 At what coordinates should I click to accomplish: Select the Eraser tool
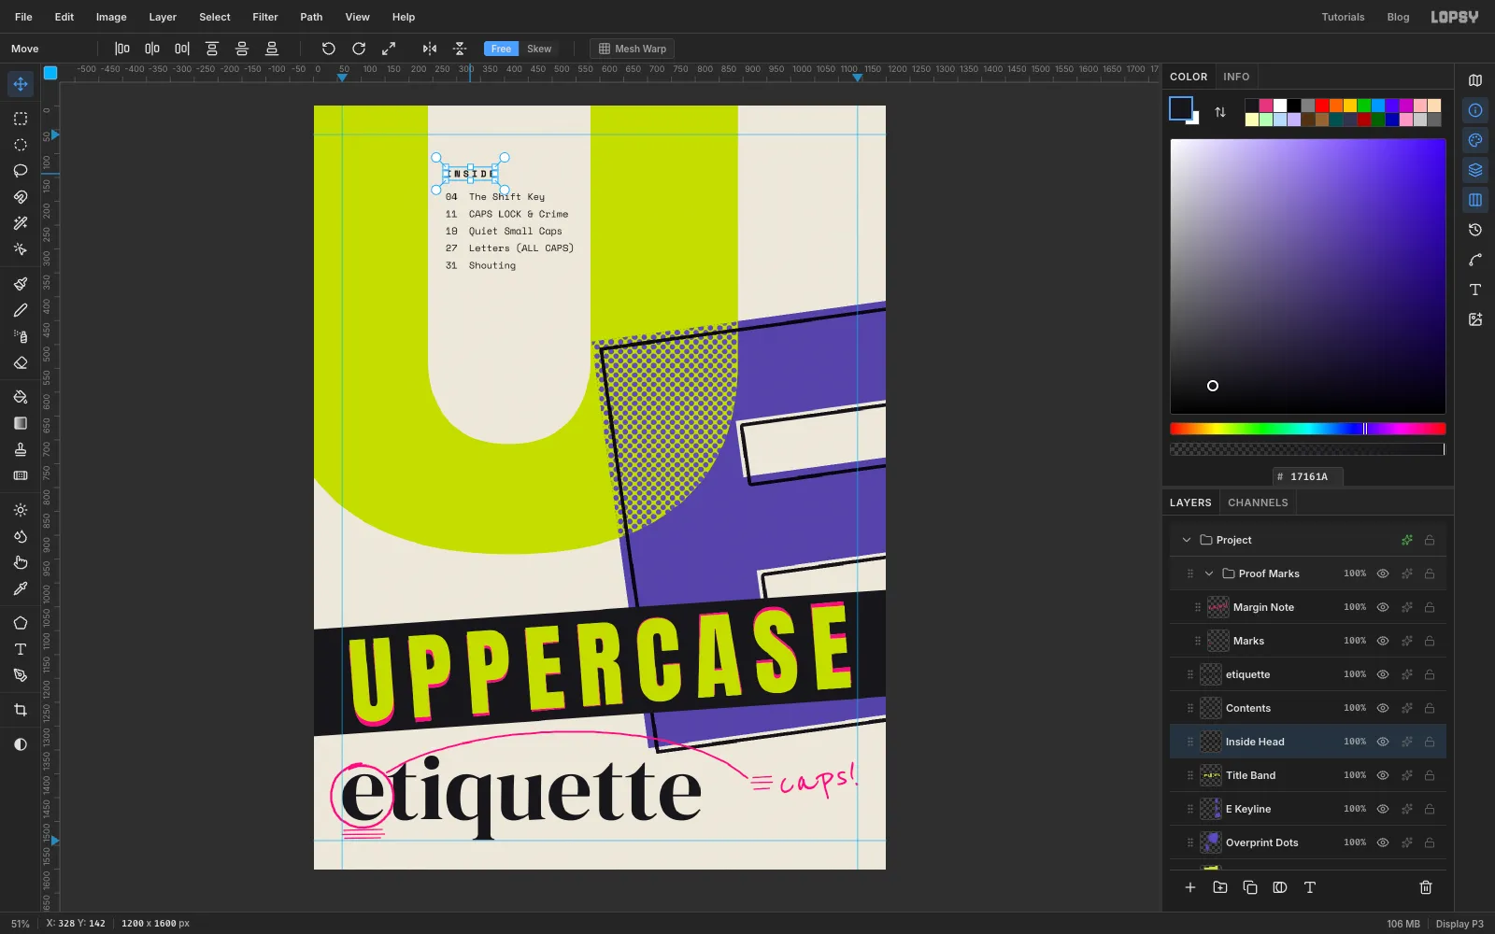(21, 362)
